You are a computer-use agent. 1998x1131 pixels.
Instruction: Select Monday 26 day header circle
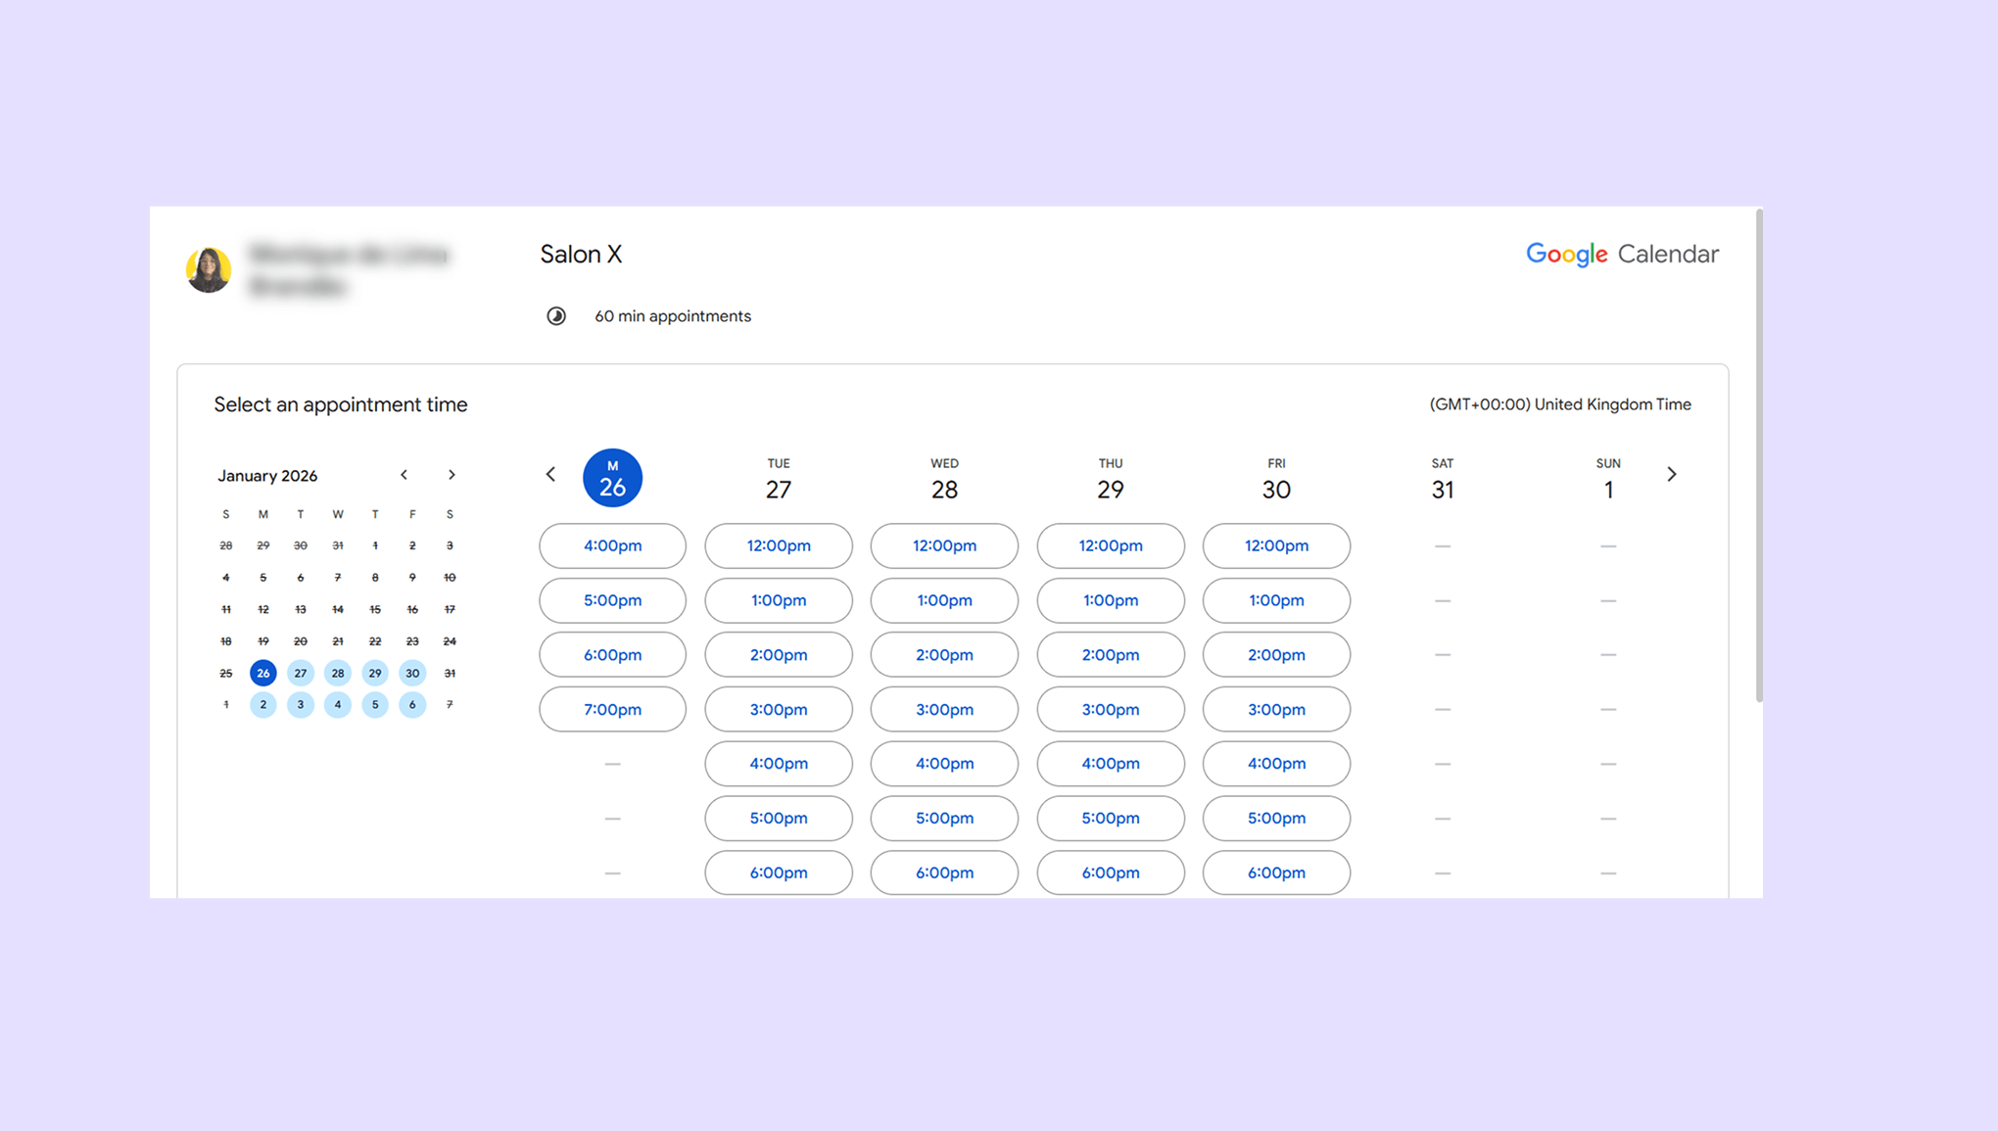612,478
